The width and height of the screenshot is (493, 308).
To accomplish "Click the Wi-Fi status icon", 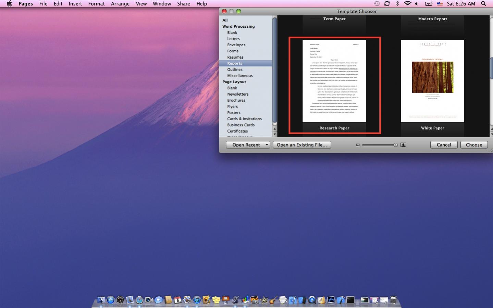I will click(407, 3).
